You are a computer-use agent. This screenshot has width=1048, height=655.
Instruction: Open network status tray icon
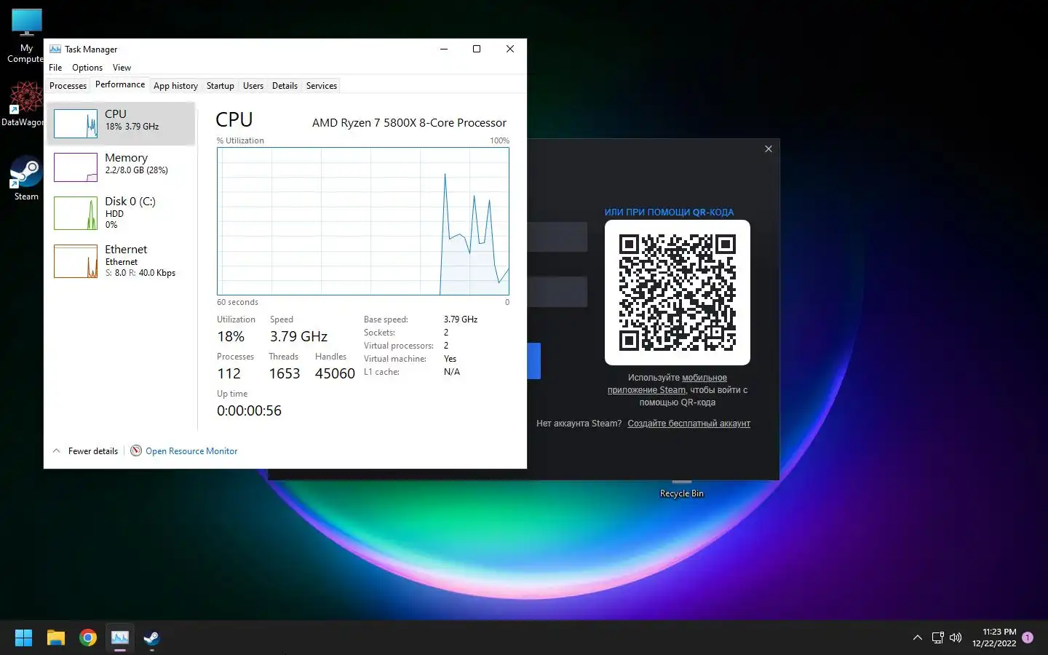[938, 638]
